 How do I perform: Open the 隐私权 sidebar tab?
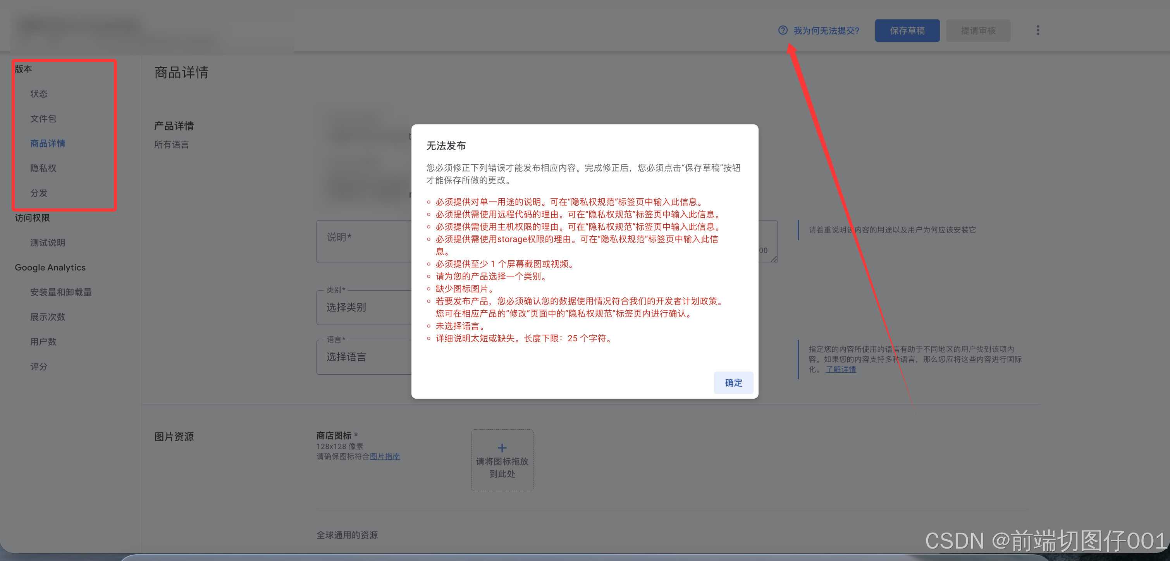[43, 168]
